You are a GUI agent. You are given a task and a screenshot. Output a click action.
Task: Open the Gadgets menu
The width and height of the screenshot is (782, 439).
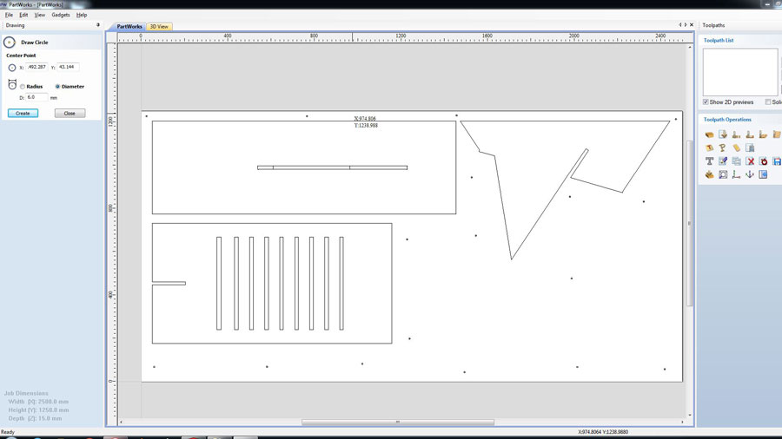pyautogui.click(x=60, y=15)
